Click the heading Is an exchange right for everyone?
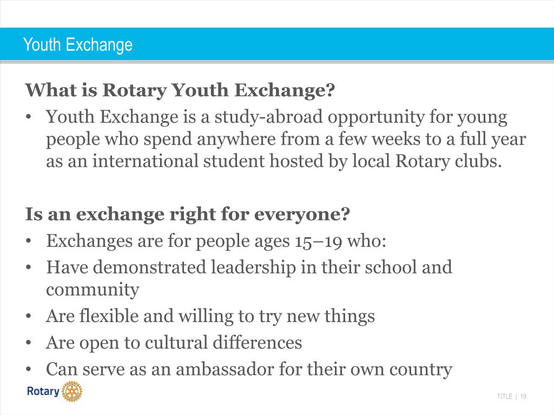This screenshot has height=415, width=554. click(188, 214)
